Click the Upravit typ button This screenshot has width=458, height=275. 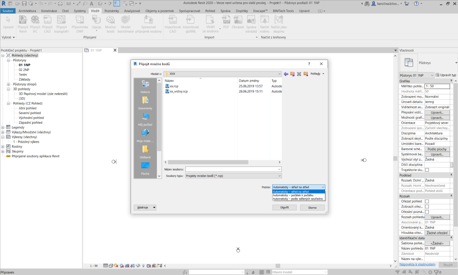pos(446,75)
